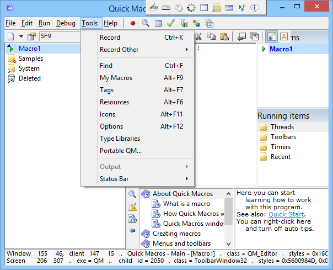The width and height of the screenshot is (333, 270).
Task: Open the 'What is a macro' help topic
Action: point(186,204)
